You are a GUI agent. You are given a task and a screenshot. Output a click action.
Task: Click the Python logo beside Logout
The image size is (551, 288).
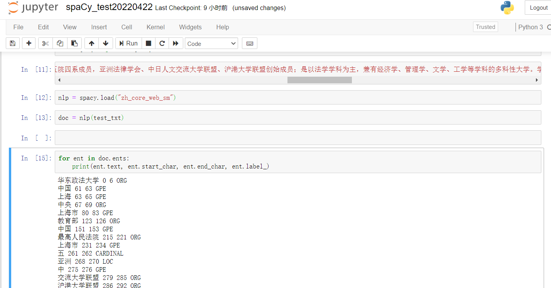[507, 7]
